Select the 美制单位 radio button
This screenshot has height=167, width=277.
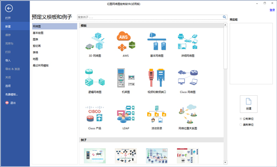[x=241, y=125]
